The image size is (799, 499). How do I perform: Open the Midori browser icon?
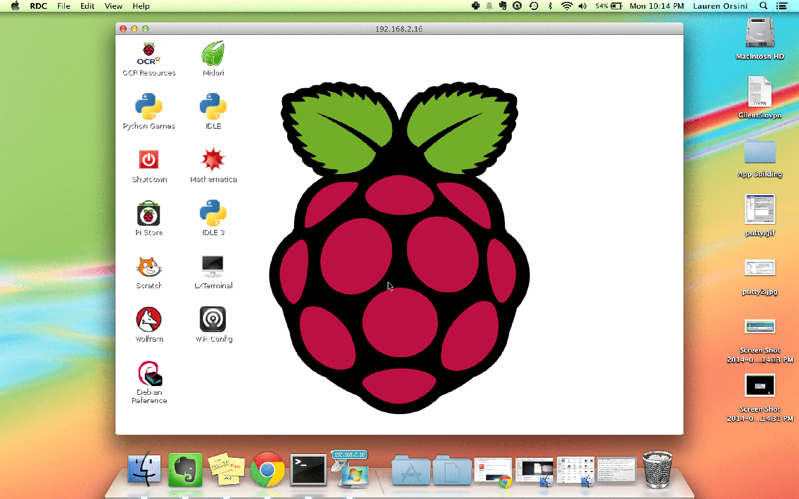(213, 54)
